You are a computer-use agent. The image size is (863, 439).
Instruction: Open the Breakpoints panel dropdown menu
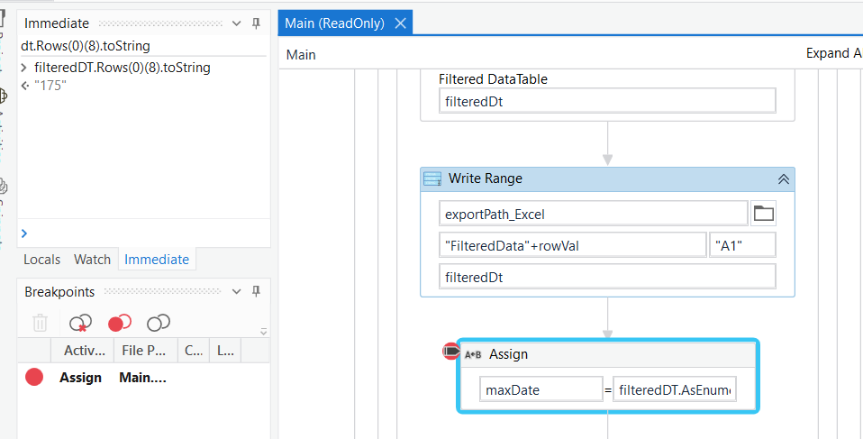click(236, 291)
